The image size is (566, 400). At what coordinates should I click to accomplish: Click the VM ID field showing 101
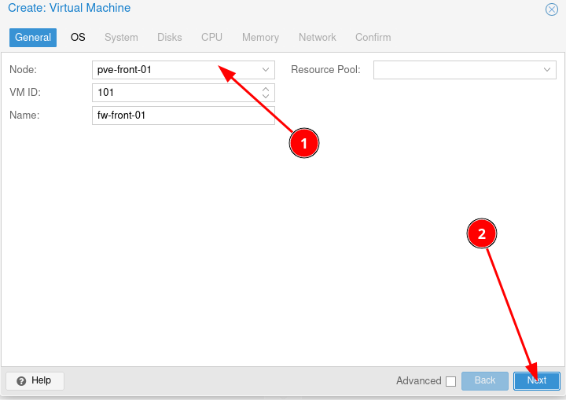click(x=175, y=93)
